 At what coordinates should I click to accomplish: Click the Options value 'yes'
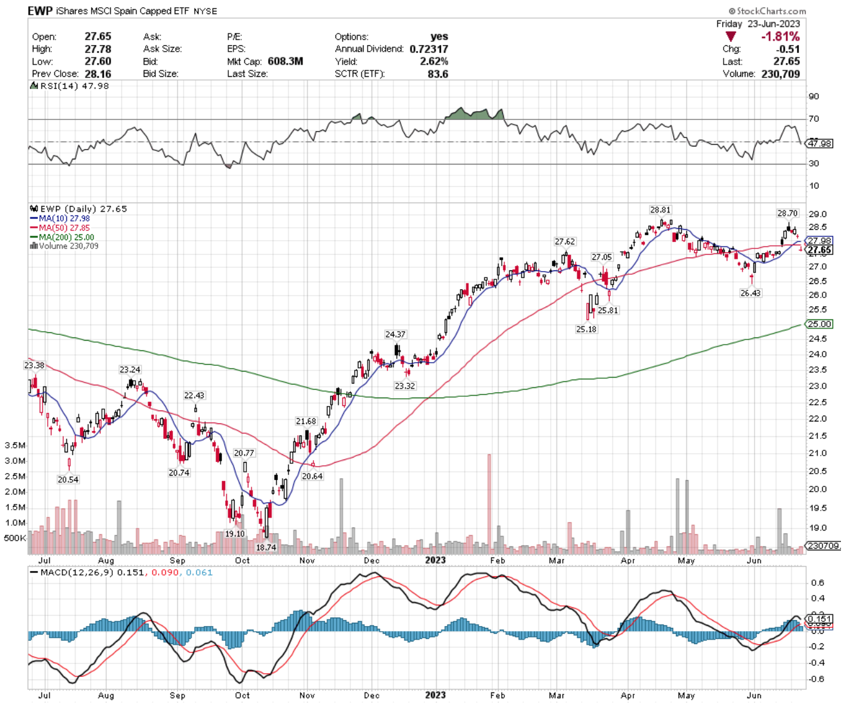[x=439, y=37]
